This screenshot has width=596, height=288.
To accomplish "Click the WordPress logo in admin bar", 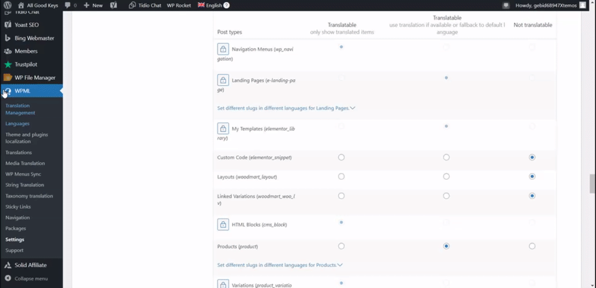I will click(x=8, y=5).
